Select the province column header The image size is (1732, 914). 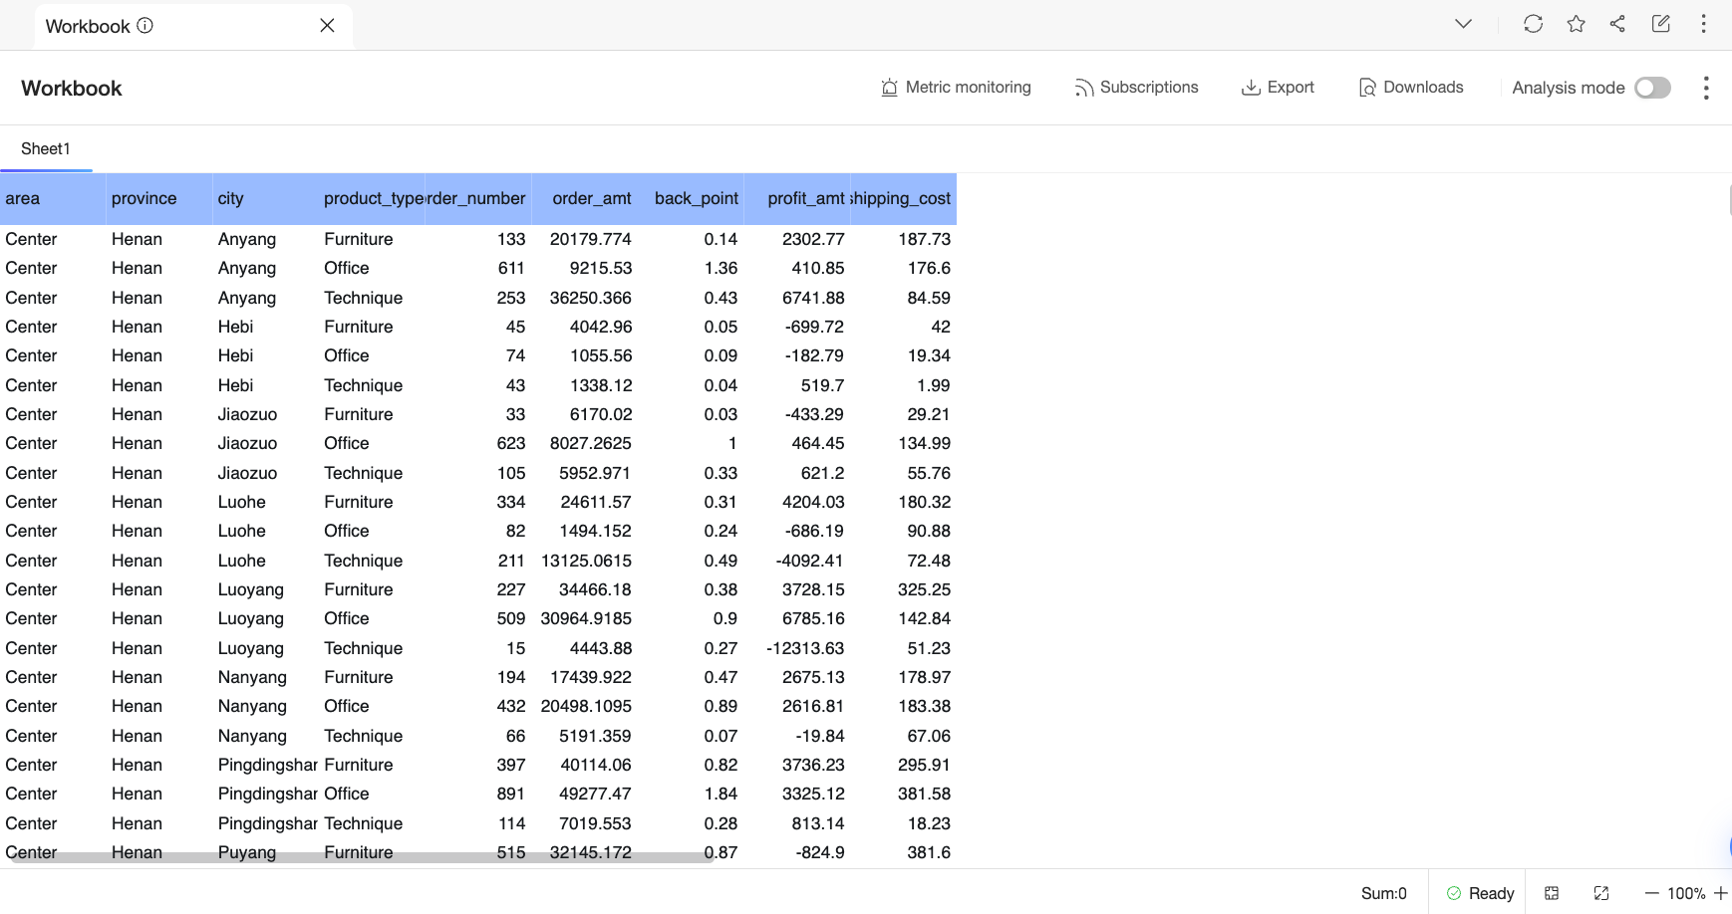point(159,198)
